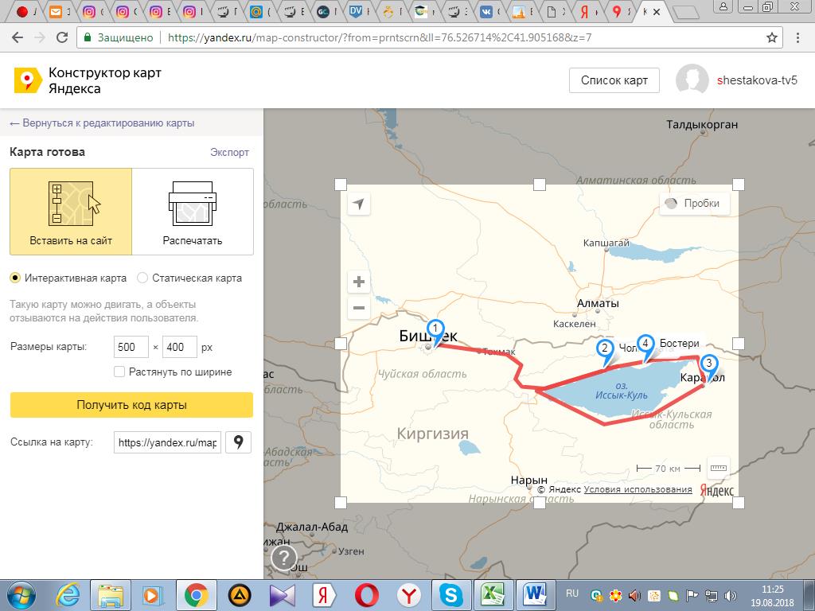
Task: Choose the Вставить на сайт option
Action: [x=71, y=212]
